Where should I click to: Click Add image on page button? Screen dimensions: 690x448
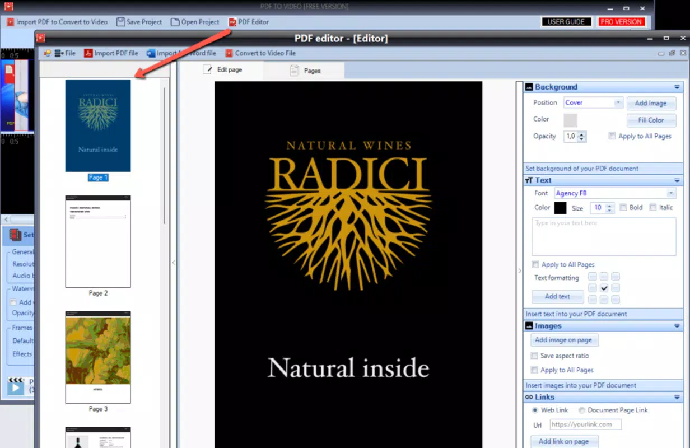(x=563, y=340)
